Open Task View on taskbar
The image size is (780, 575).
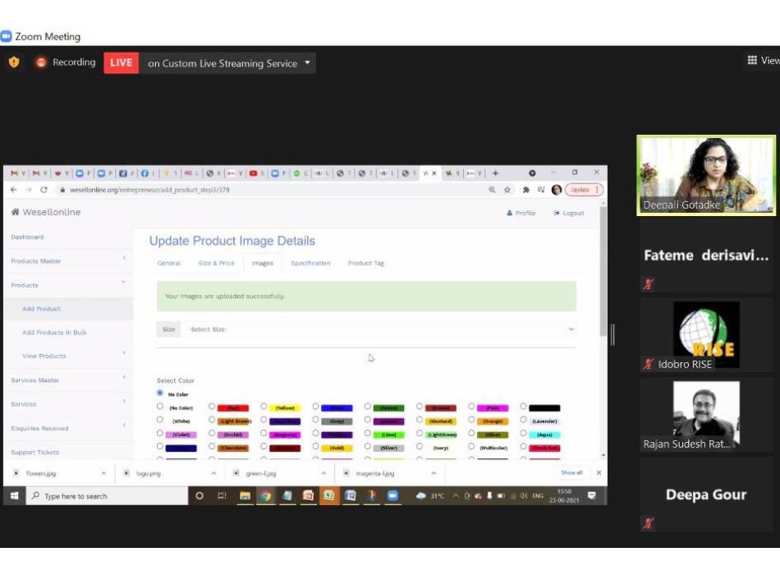[x=222, y=496]
